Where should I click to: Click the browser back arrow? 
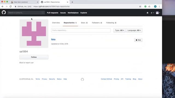(2, 7)
